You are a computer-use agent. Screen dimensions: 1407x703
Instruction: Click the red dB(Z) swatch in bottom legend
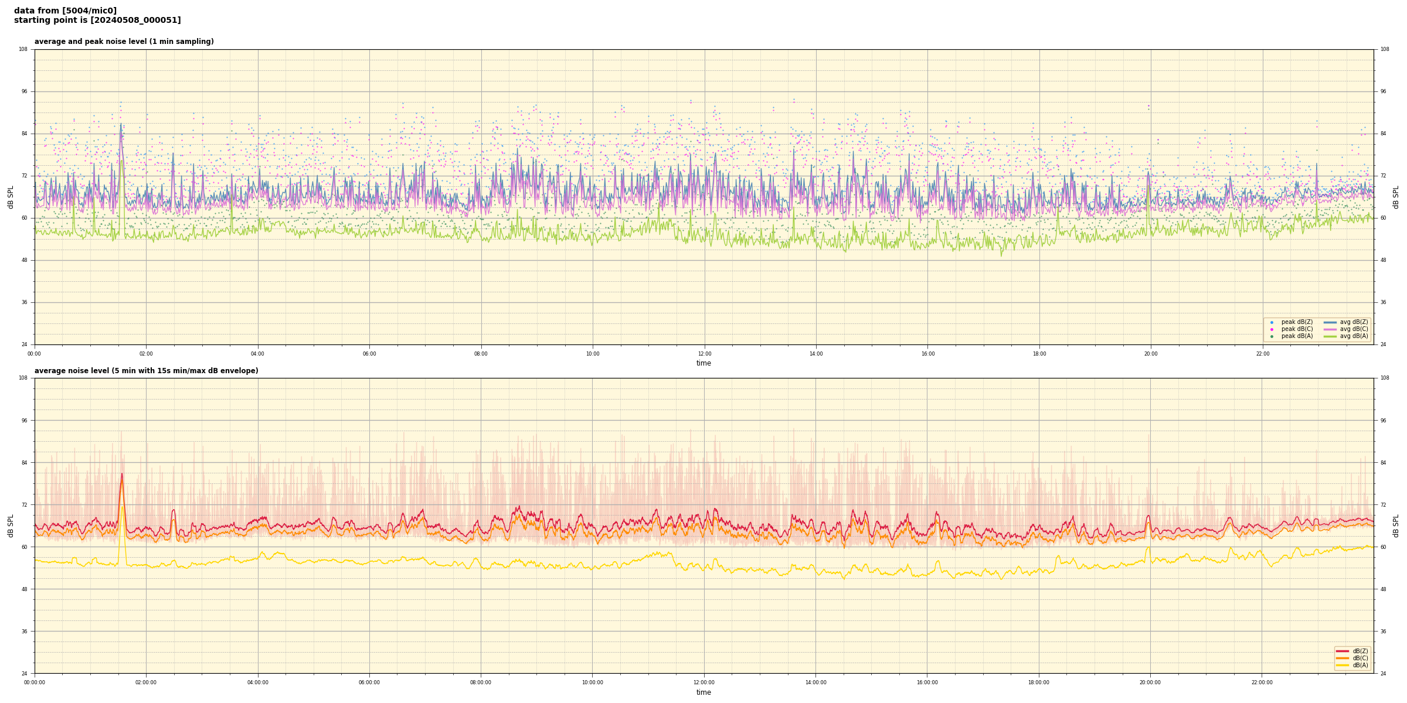click(1343, 651)
